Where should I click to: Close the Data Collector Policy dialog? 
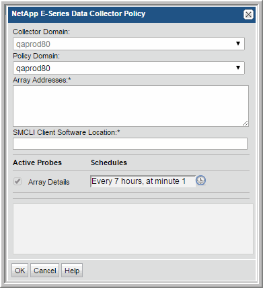(x=248, y=15)
